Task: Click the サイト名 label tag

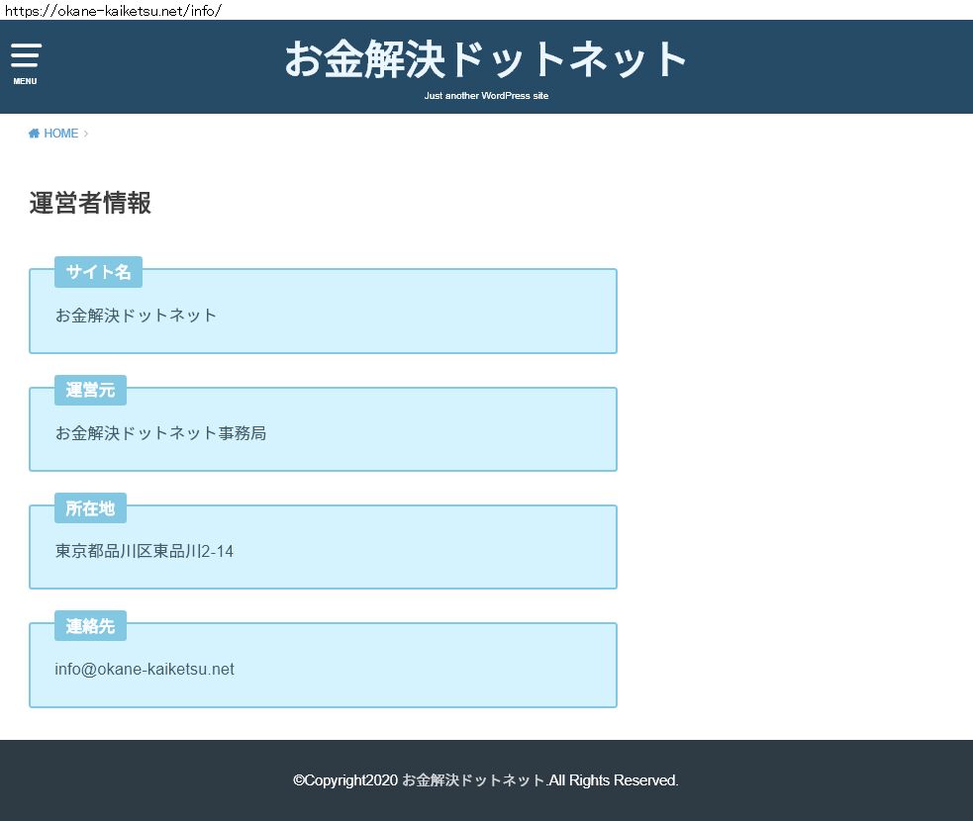Action: coord(98,272)
